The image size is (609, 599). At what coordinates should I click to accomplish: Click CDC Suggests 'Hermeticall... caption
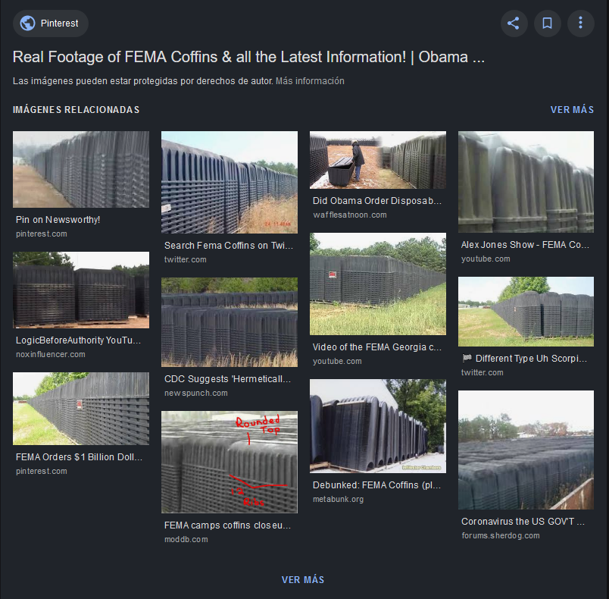click(x=227, y=378)
